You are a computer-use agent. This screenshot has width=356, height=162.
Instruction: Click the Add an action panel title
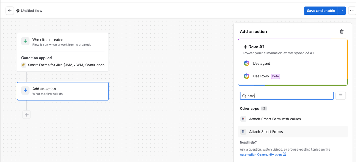(x=253, y=32)
